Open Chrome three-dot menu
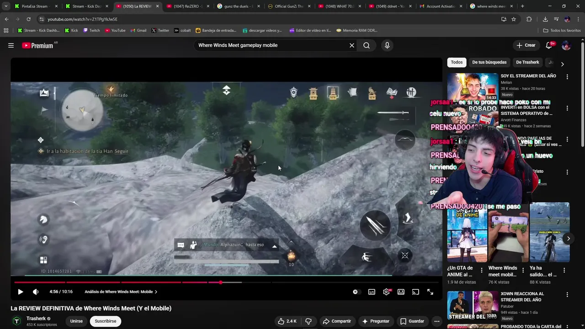 coord(578,19)
